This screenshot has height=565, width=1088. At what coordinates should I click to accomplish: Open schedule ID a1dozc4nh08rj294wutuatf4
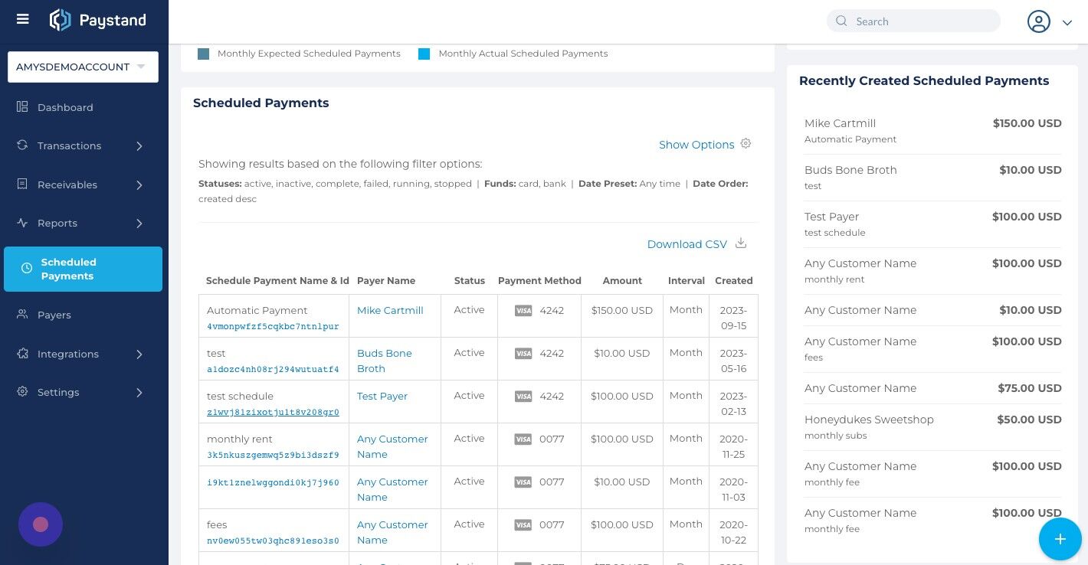(x=273, y=369)
